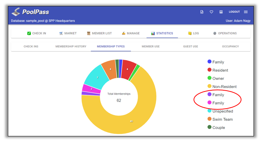This screenshot has height=142, width=261.
Task: Click the Market shopping cart icon
Action: [x=61, y=33]
